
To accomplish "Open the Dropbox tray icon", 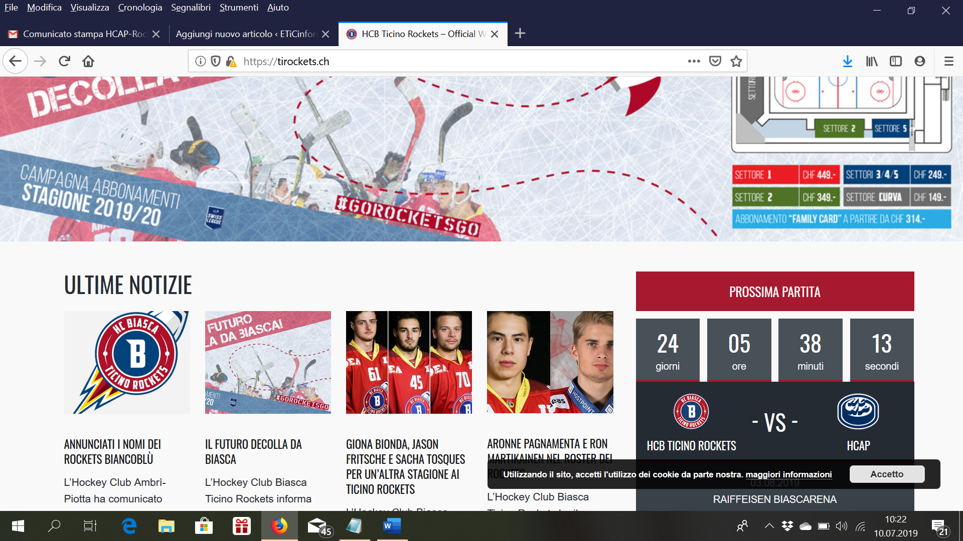I will point(787,526).
